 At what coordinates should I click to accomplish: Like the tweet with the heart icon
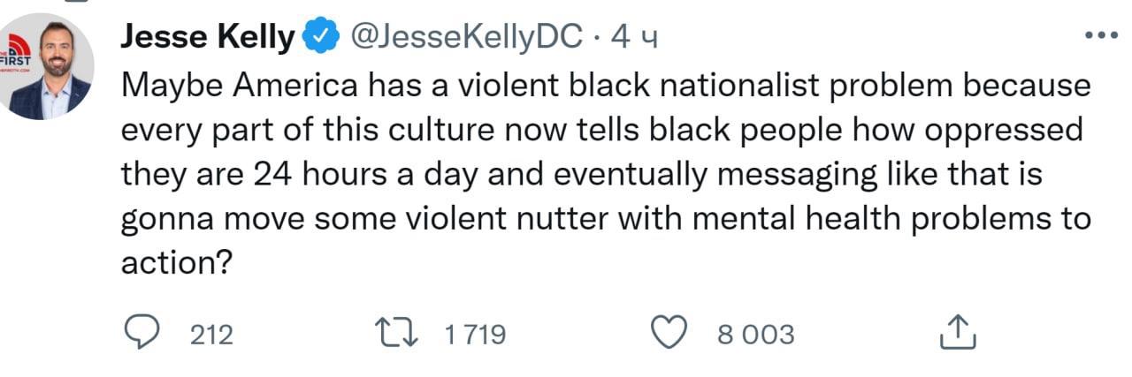[x=669, y=334]
